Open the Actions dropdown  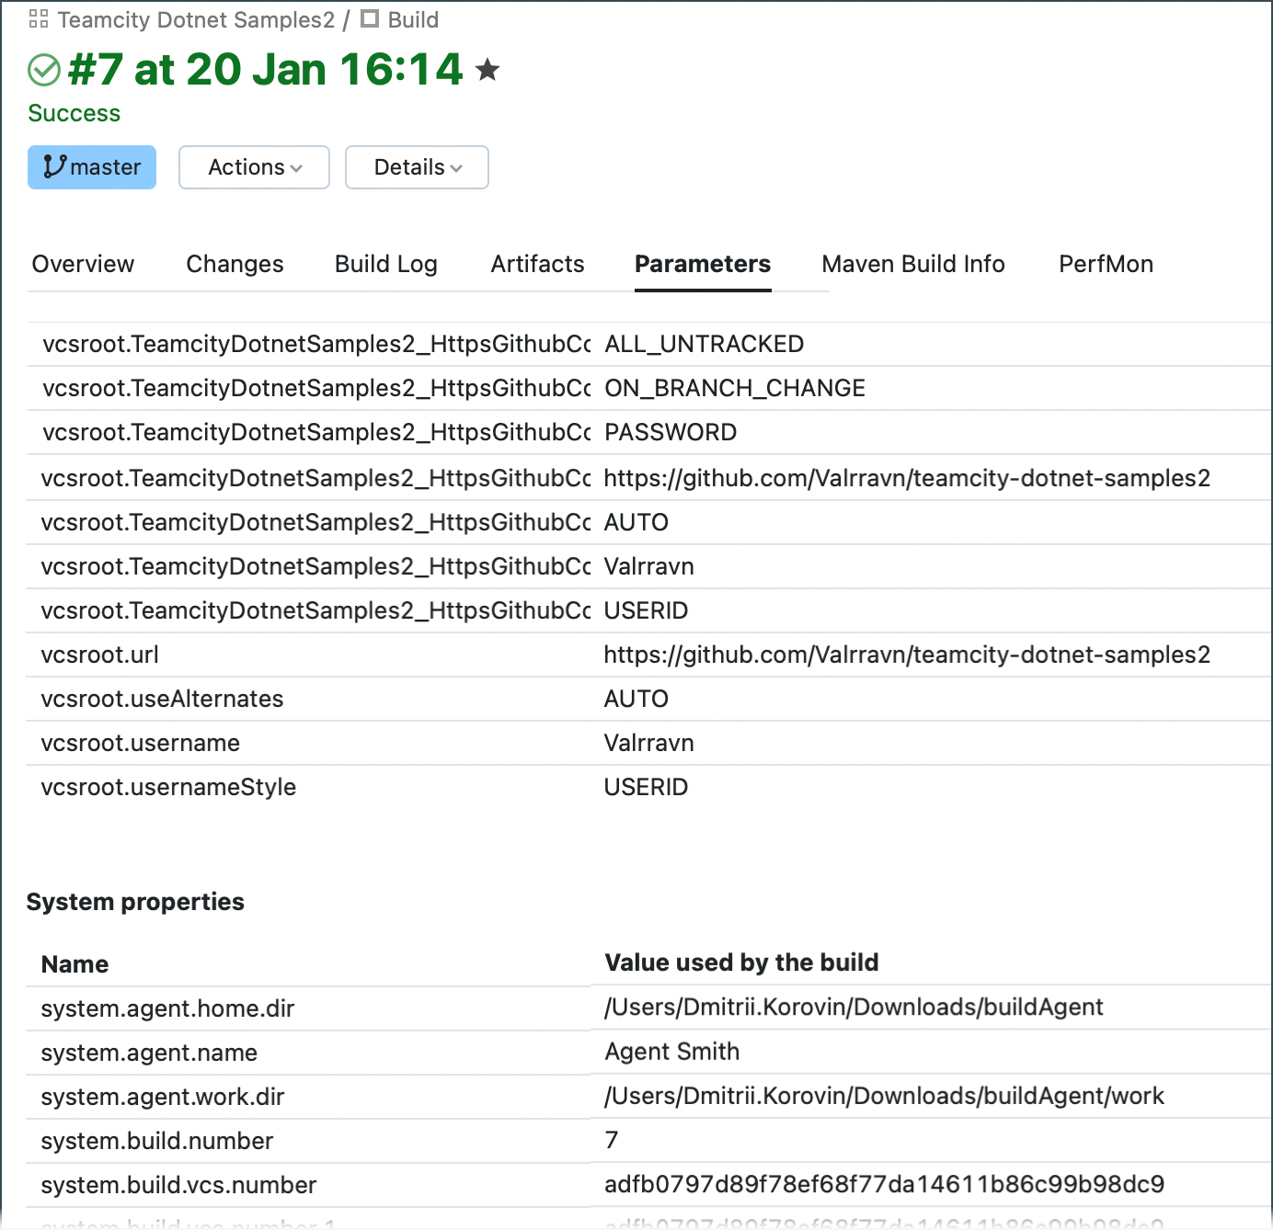(x=253, y=167)
